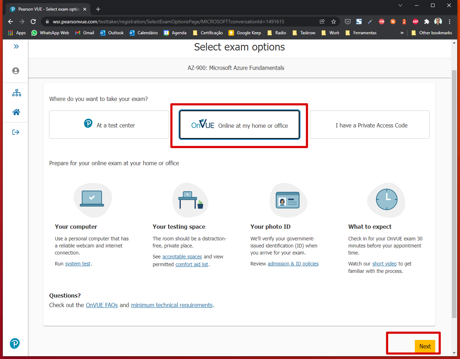Open the Work bookmarks folder
460x359 pixels.
pos(330,33)
